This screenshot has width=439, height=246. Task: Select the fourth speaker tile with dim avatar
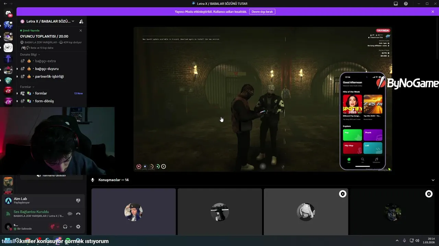pos(392,212)
